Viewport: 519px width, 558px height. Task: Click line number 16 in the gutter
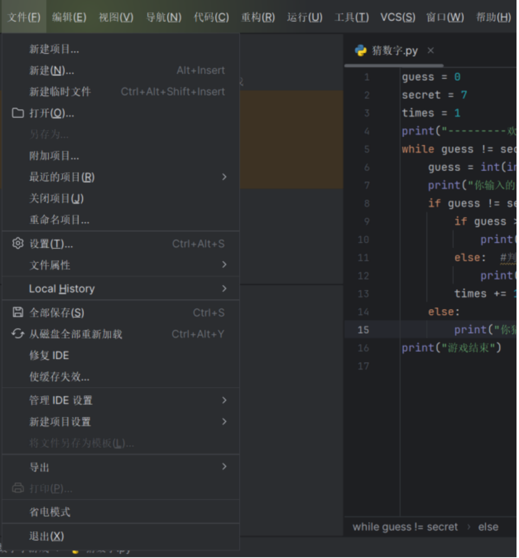[x=363, y=348]
